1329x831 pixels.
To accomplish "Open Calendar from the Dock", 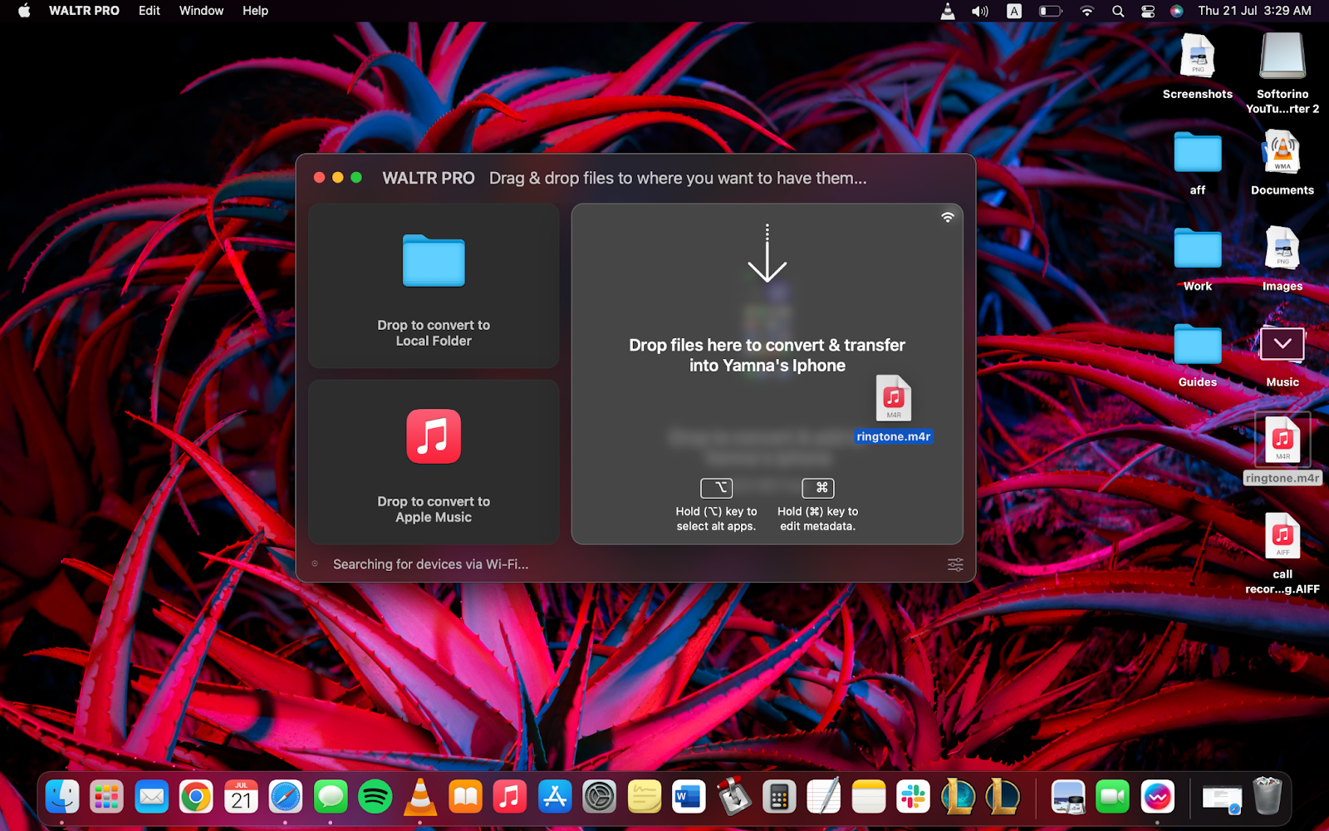I will coord(241,798).
